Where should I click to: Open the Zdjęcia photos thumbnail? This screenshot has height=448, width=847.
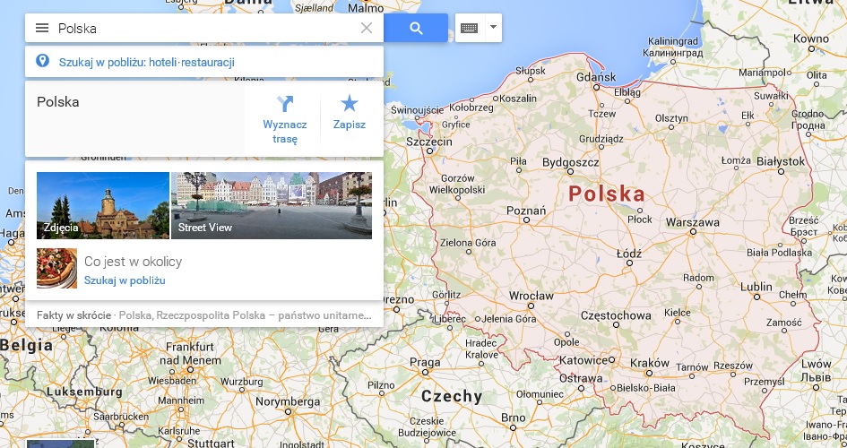(103, 205)
